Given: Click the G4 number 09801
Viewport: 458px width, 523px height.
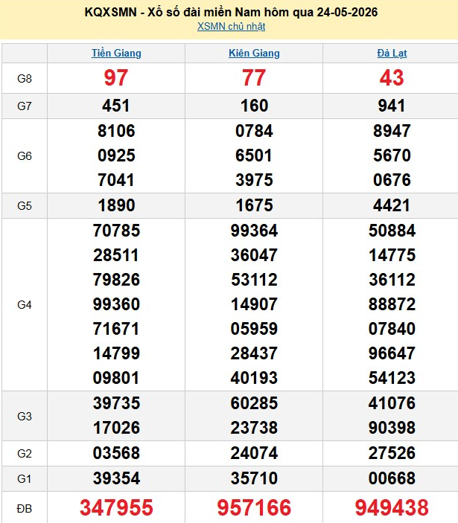Looking at the screenshot, I should pyautogui.click(x=116, y=378).
